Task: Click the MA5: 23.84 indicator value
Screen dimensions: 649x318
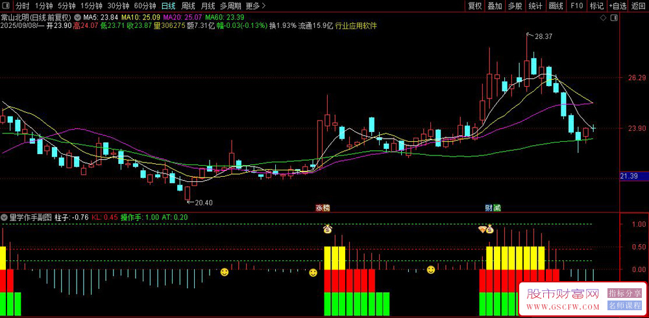Action: (101, 17)
